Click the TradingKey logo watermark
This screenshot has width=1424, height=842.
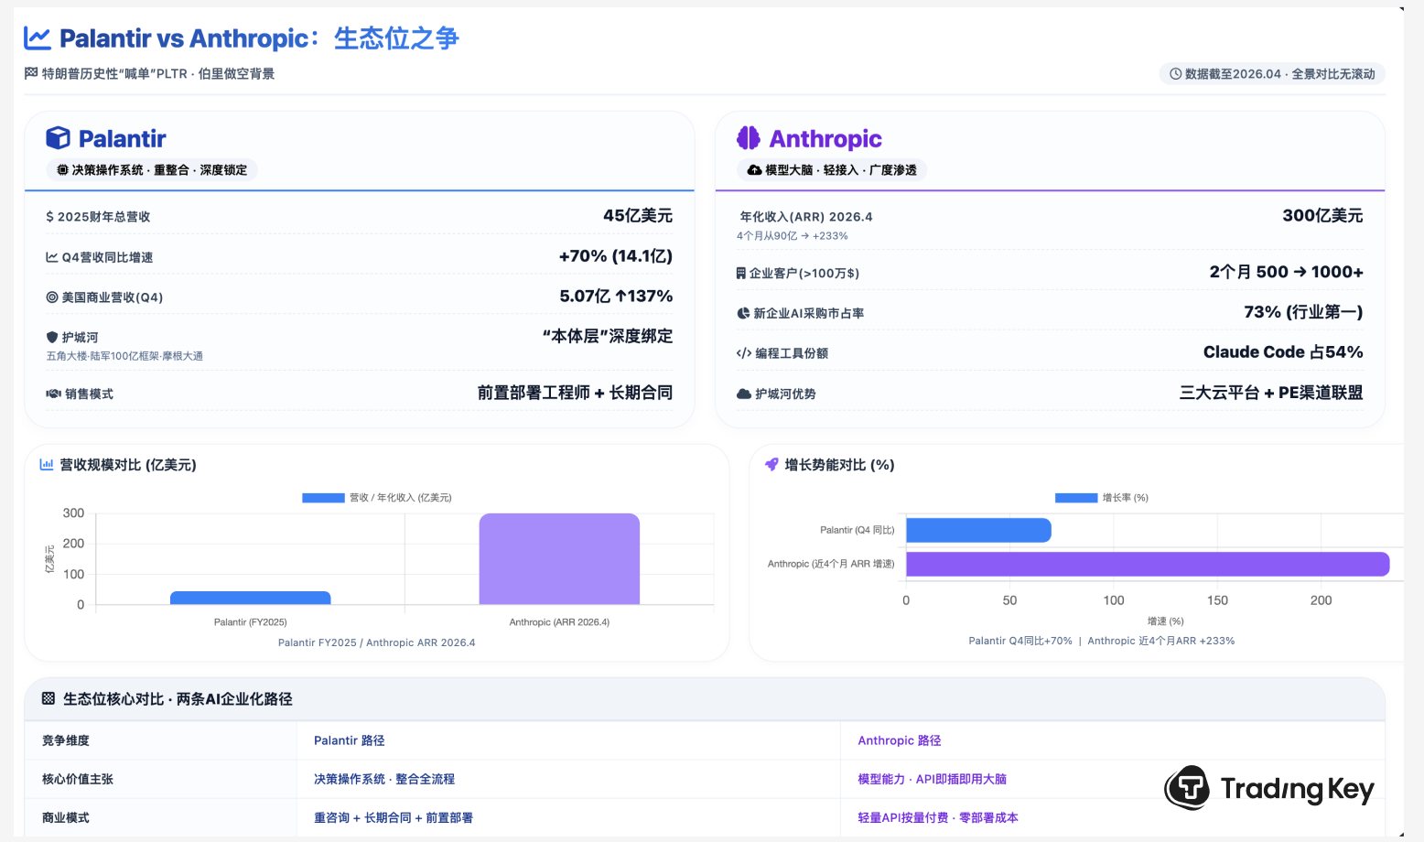[1269, 788]
